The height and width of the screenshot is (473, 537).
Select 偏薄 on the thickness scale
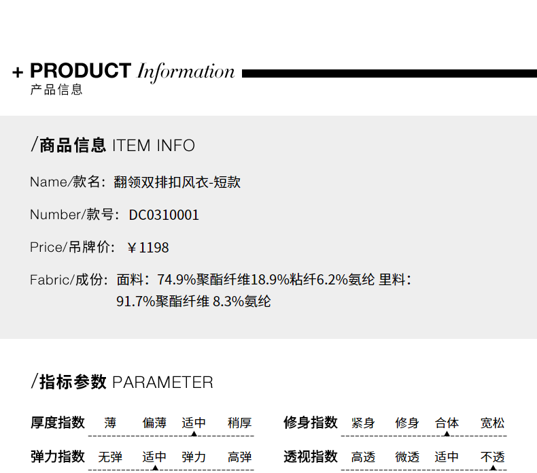(x=154, y=423)
